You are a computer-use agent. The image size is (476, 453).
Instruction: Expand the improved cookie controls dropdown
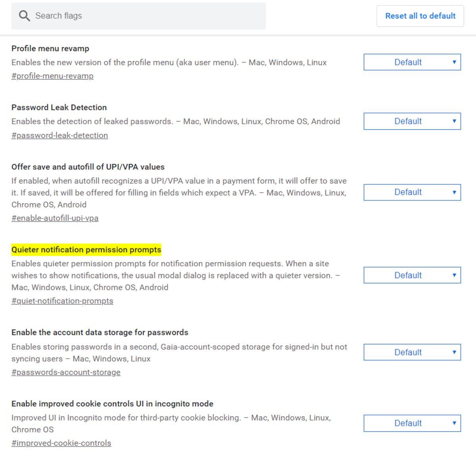click(412, 423)
